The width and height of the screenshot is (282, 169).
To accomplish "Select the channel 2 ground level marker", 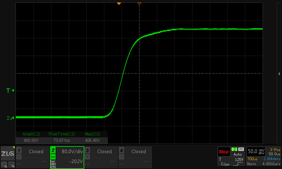I will point(10,118).
